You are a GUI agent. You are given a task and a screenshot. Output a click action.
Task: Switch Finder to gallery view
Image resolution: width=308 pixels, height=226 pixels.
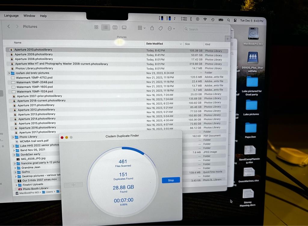tap(124, 28)
